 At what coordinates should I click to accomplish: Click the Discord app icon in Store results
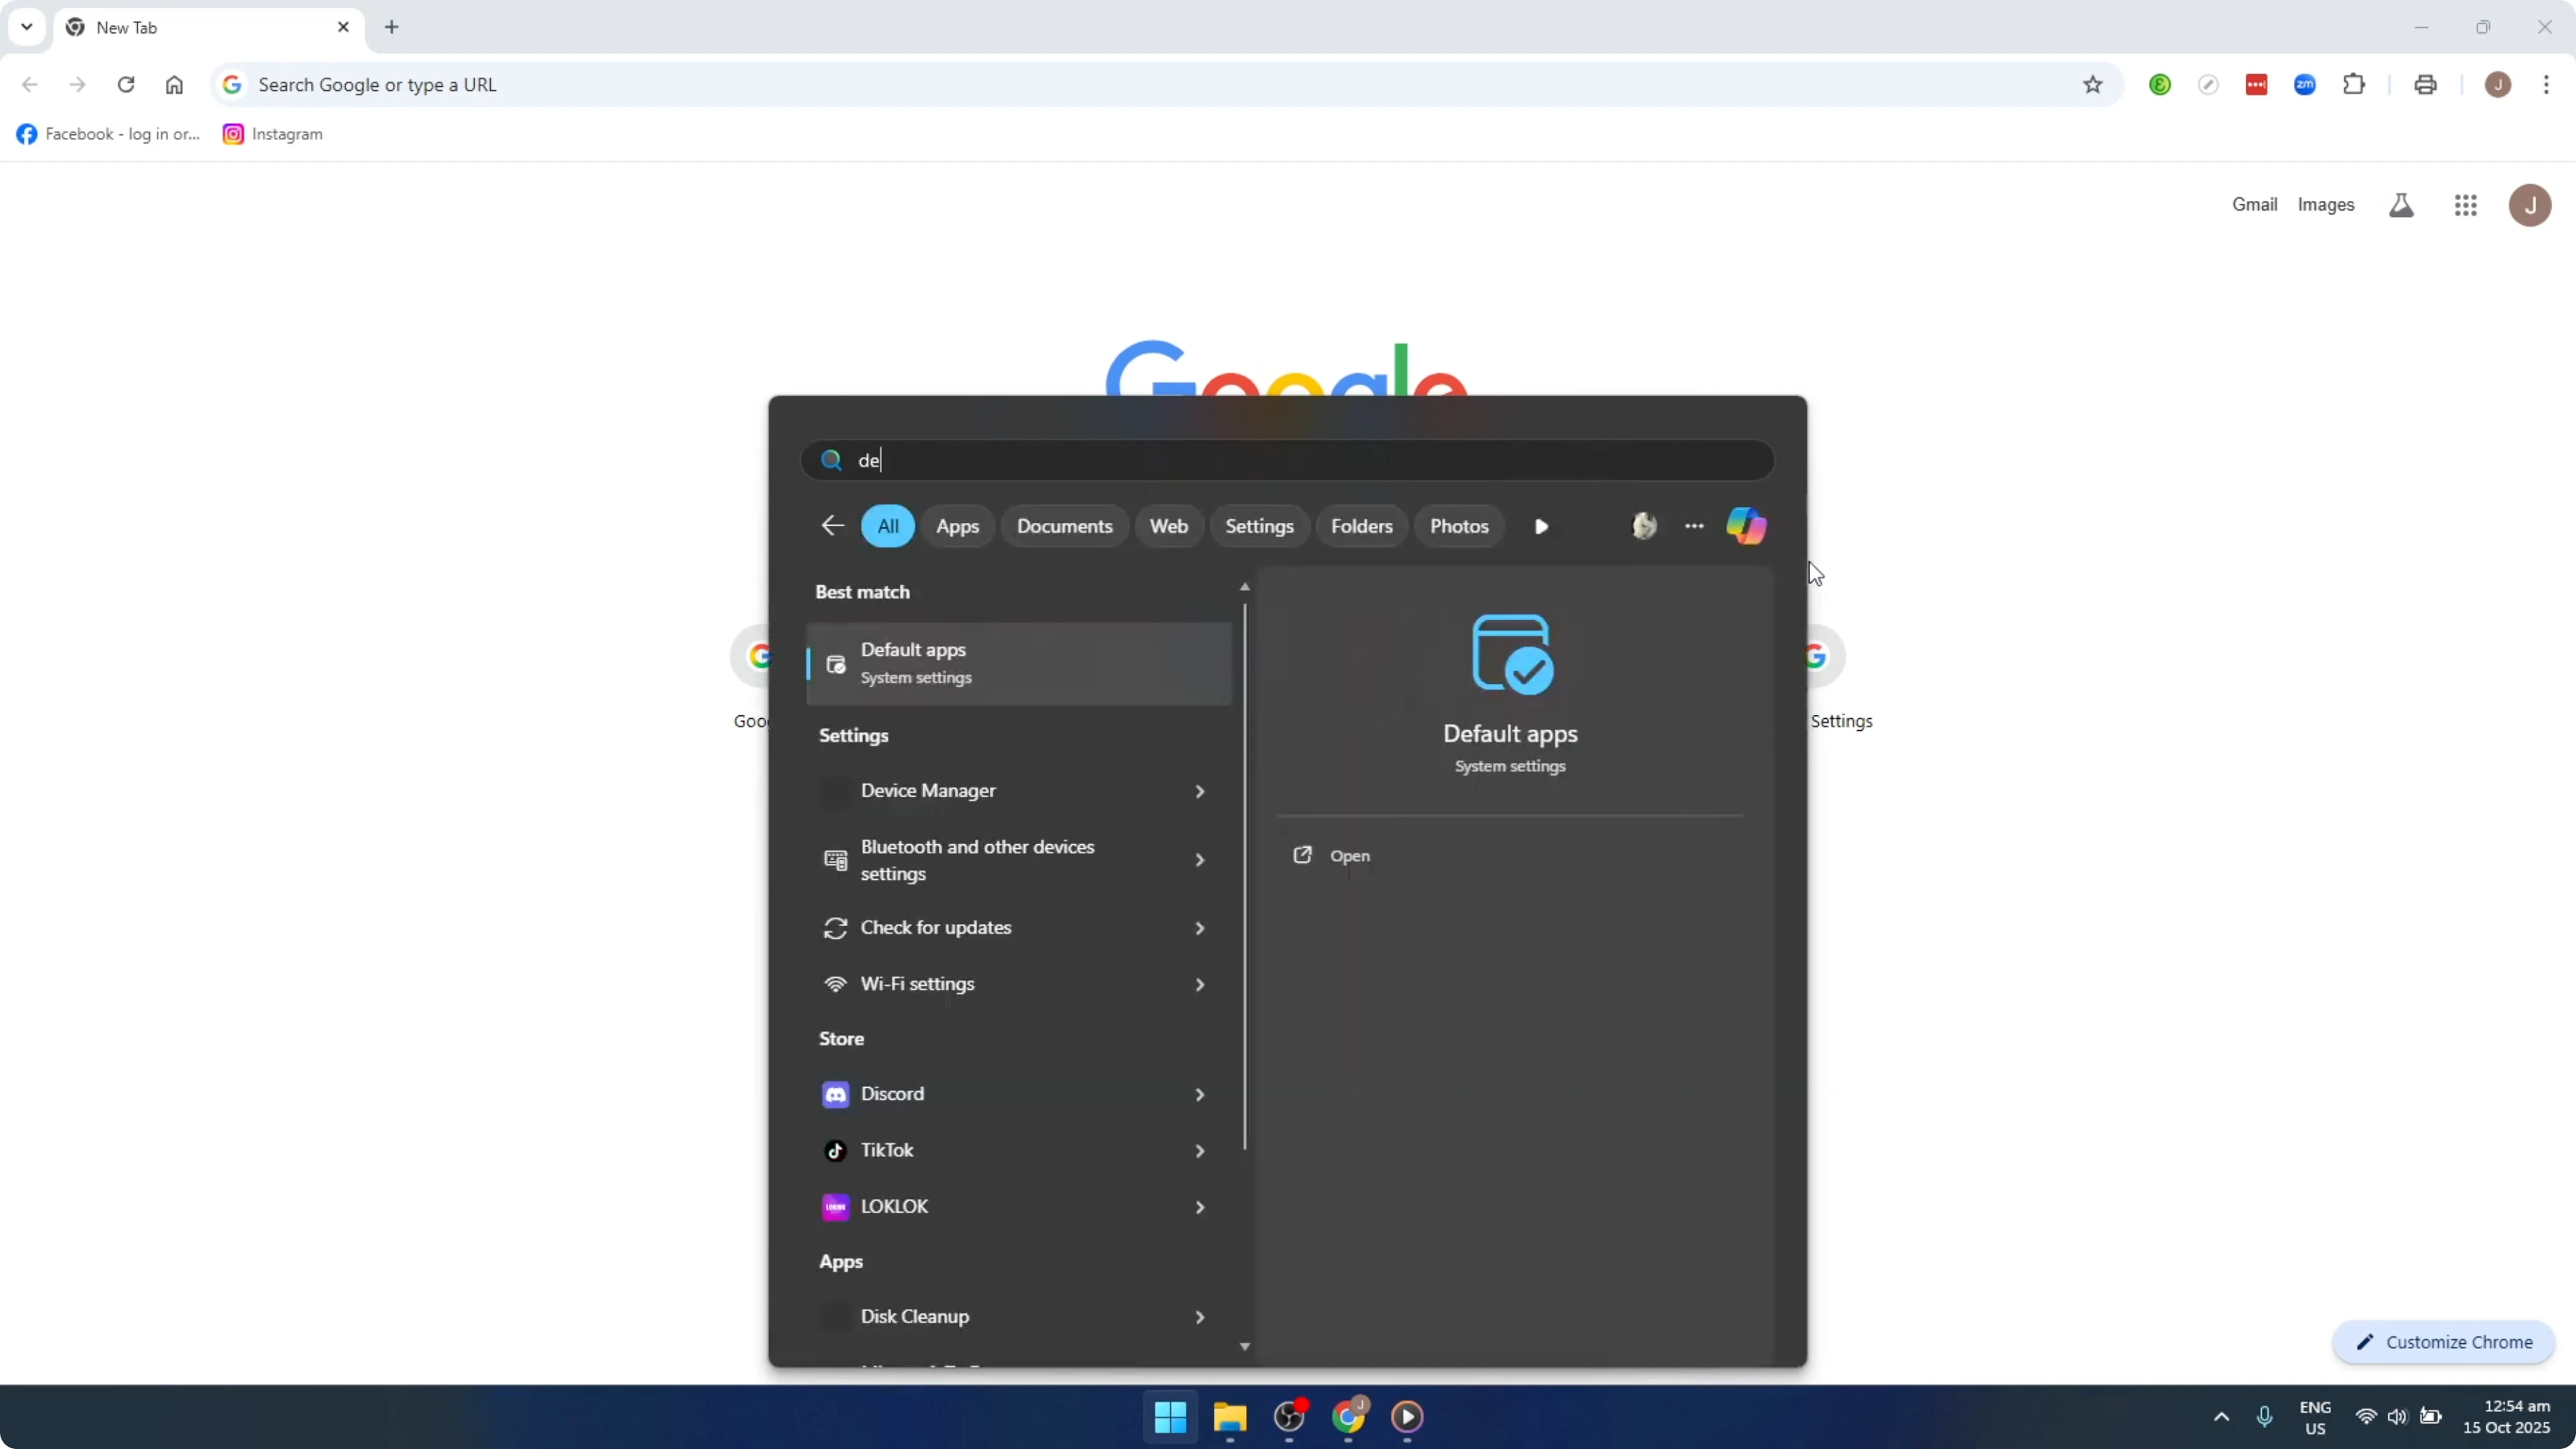[x=835, y=1094]
